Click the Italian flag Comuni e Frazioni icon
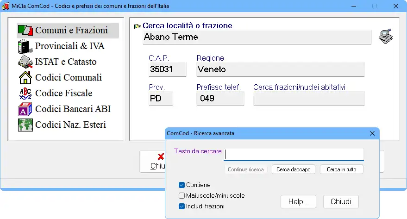 (25, 31)
